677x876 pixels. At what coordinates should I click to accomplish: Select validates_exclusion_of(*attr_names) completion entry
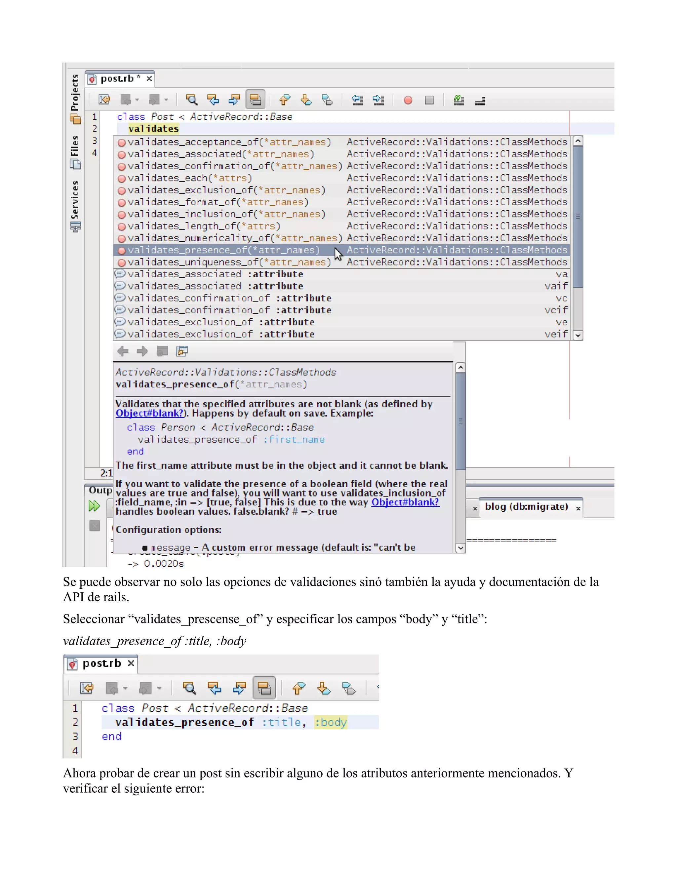pos(341,190)
